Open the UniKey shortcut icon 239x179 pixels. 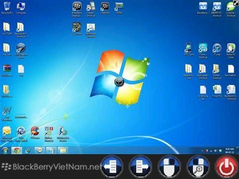[x=49, y=134]
